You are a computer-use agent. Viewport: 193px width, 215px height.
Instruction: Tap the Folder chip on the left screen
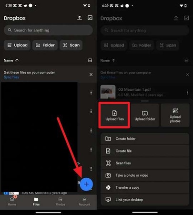click(x=45, y=45)
